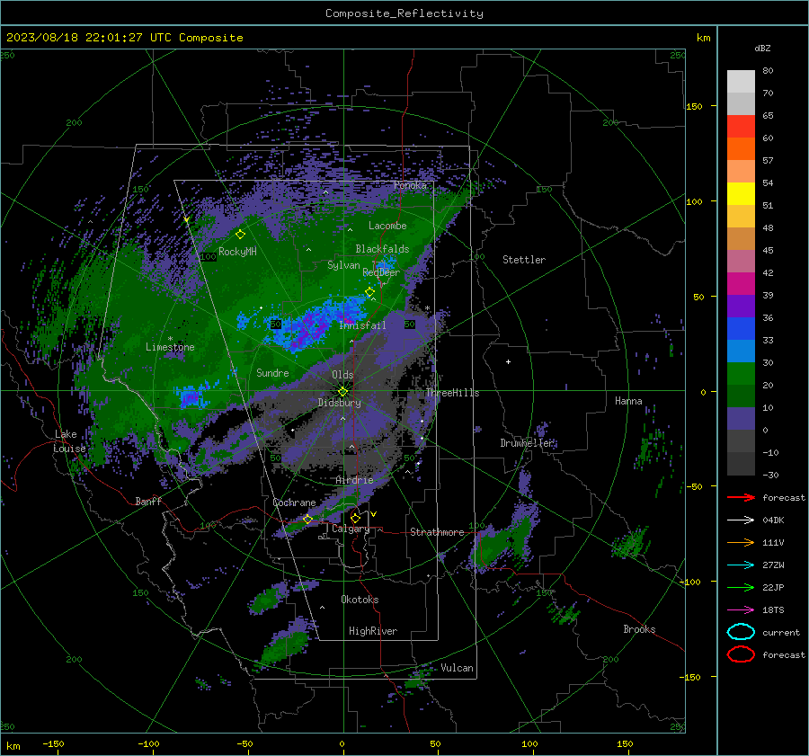This screenshot has width=809, height=756.
Task: Click the magenta storm core west of Innisfail
Action: [x=309, y=330]
